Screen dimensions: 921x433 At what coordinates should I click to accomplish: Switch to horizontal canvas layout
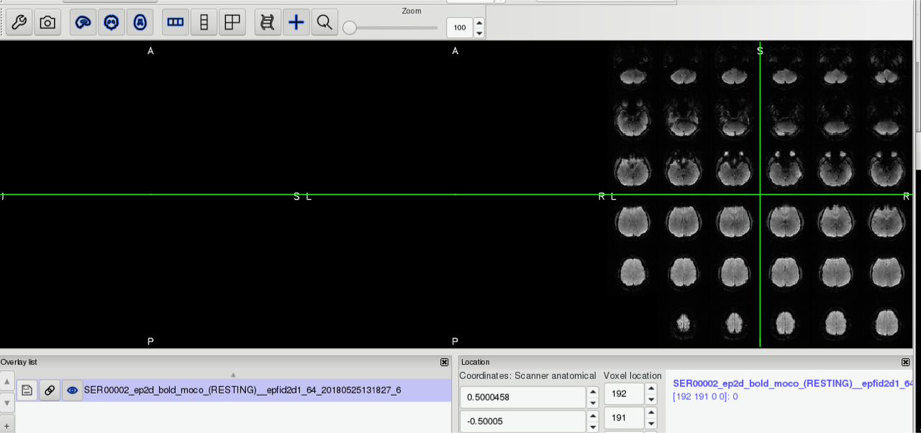coord(176,22)
